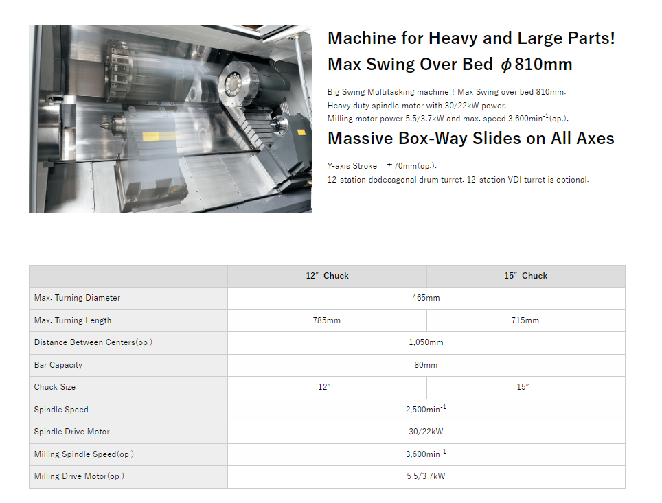662x503 pixels.
Task: Click the 'Machine for Heavy and Large Parts!' heading
Action: 471,38
